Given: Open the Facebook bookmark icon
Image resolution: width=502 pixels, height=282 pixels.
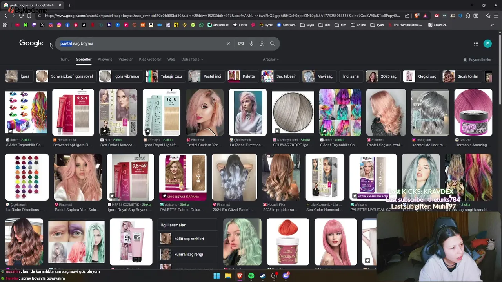Looking at the screenshot, I should (x=67, y=25).
